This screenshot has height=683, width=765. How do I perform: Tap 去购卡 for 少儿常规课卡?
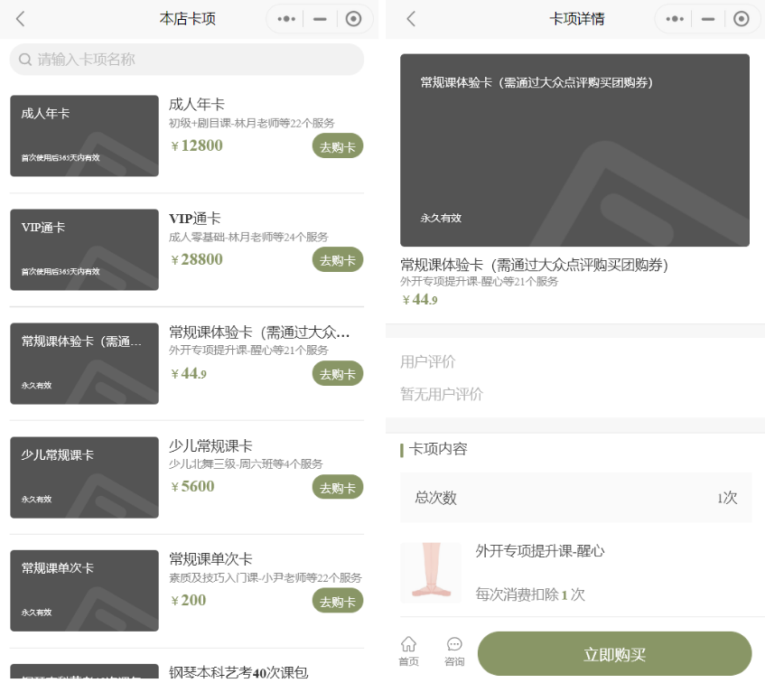point(338,487)
